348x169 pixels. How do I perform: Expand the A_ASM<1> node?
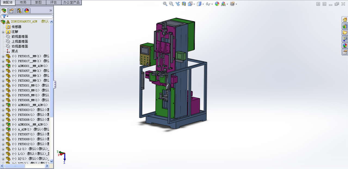pos(3,129)
